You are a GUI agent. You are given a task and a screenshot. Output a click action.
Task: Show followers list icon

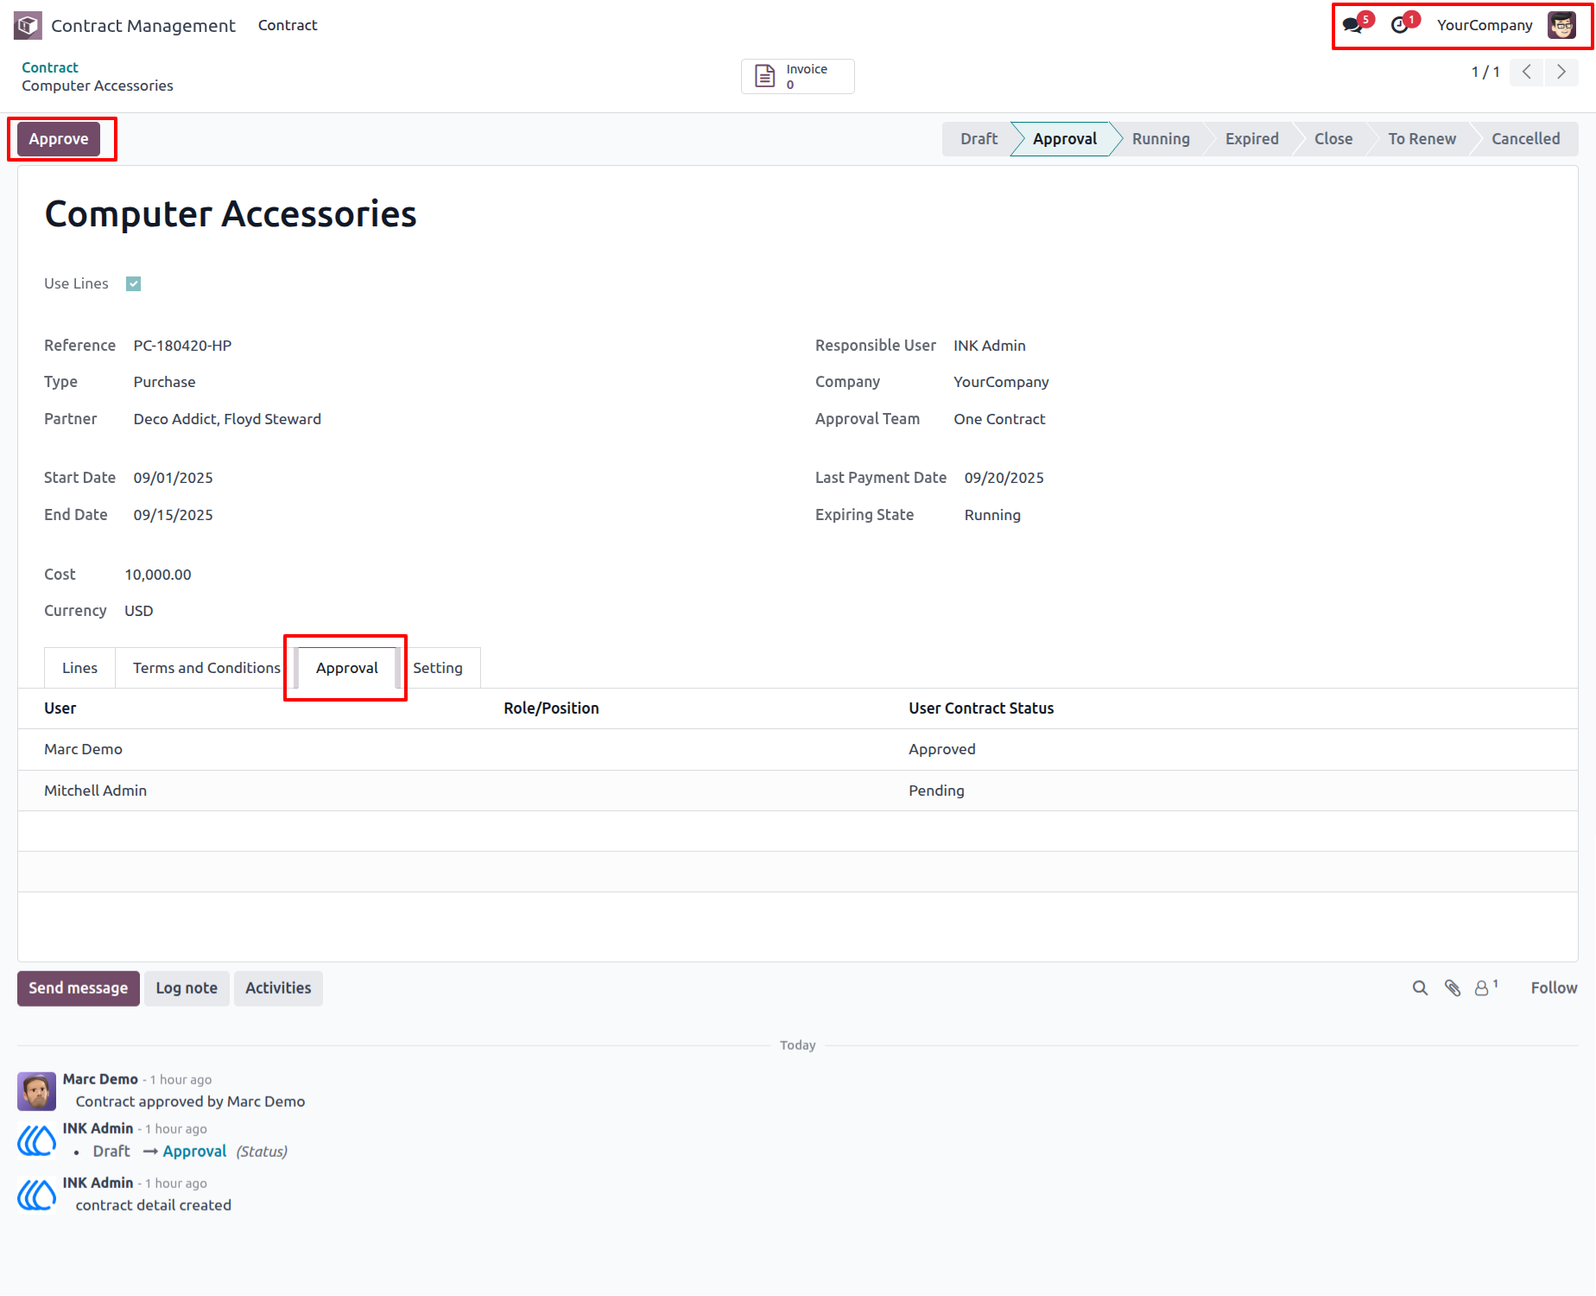(x=1485, y=988)
